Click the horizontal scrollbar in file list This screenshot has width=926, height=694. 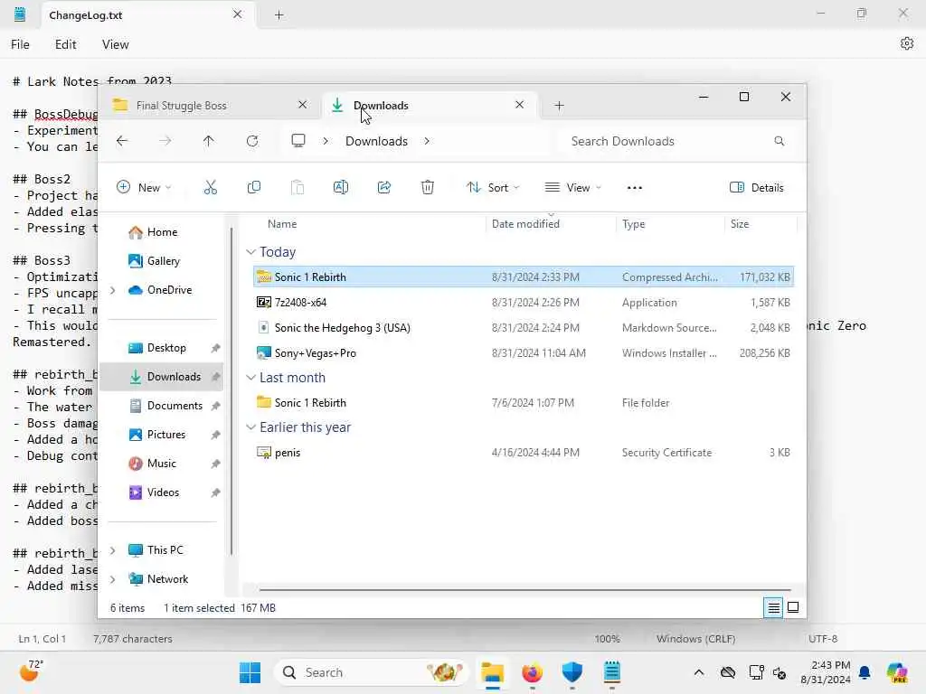[524, 589]
